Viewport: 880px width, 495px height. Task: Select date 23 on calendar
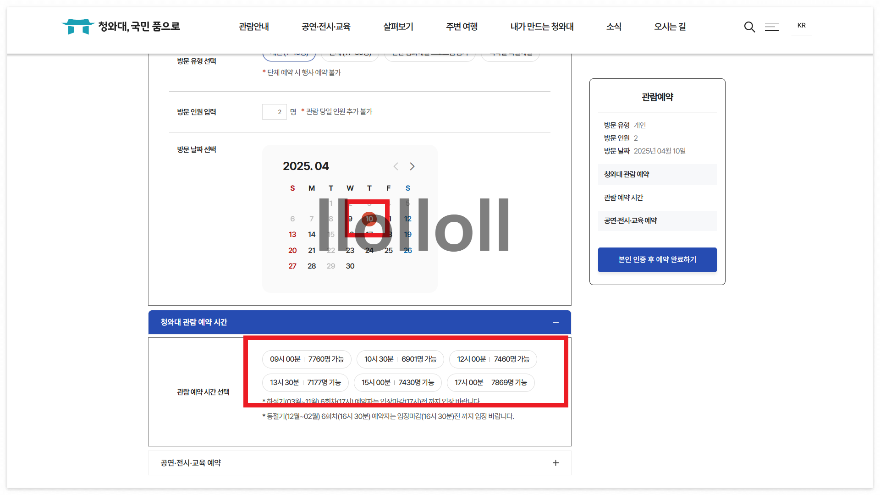point(350,251)
